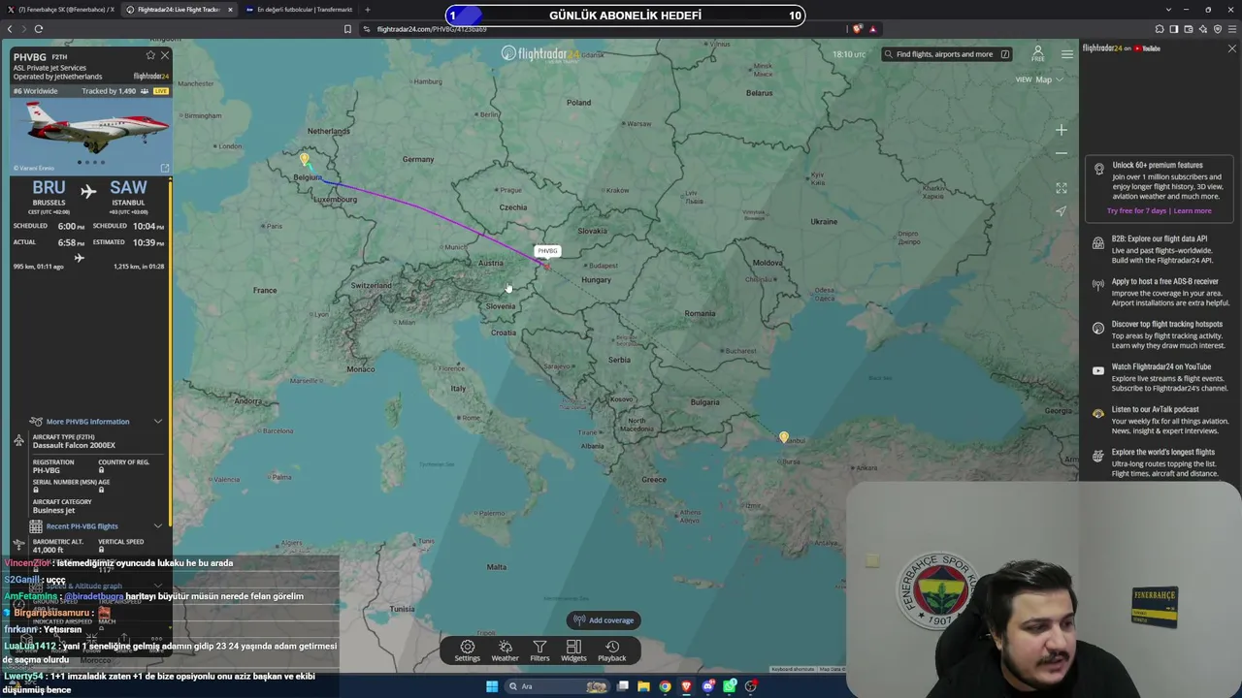Open Brave Rewards triangle icon

pyautogui.click(x=873, y=29)
